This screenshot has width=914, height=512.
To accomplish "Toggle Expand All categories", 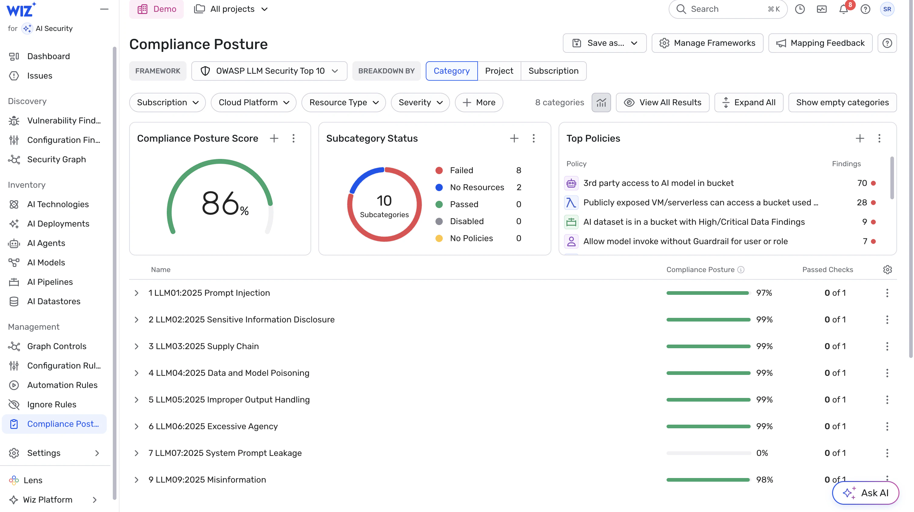I will pos(749,103).
